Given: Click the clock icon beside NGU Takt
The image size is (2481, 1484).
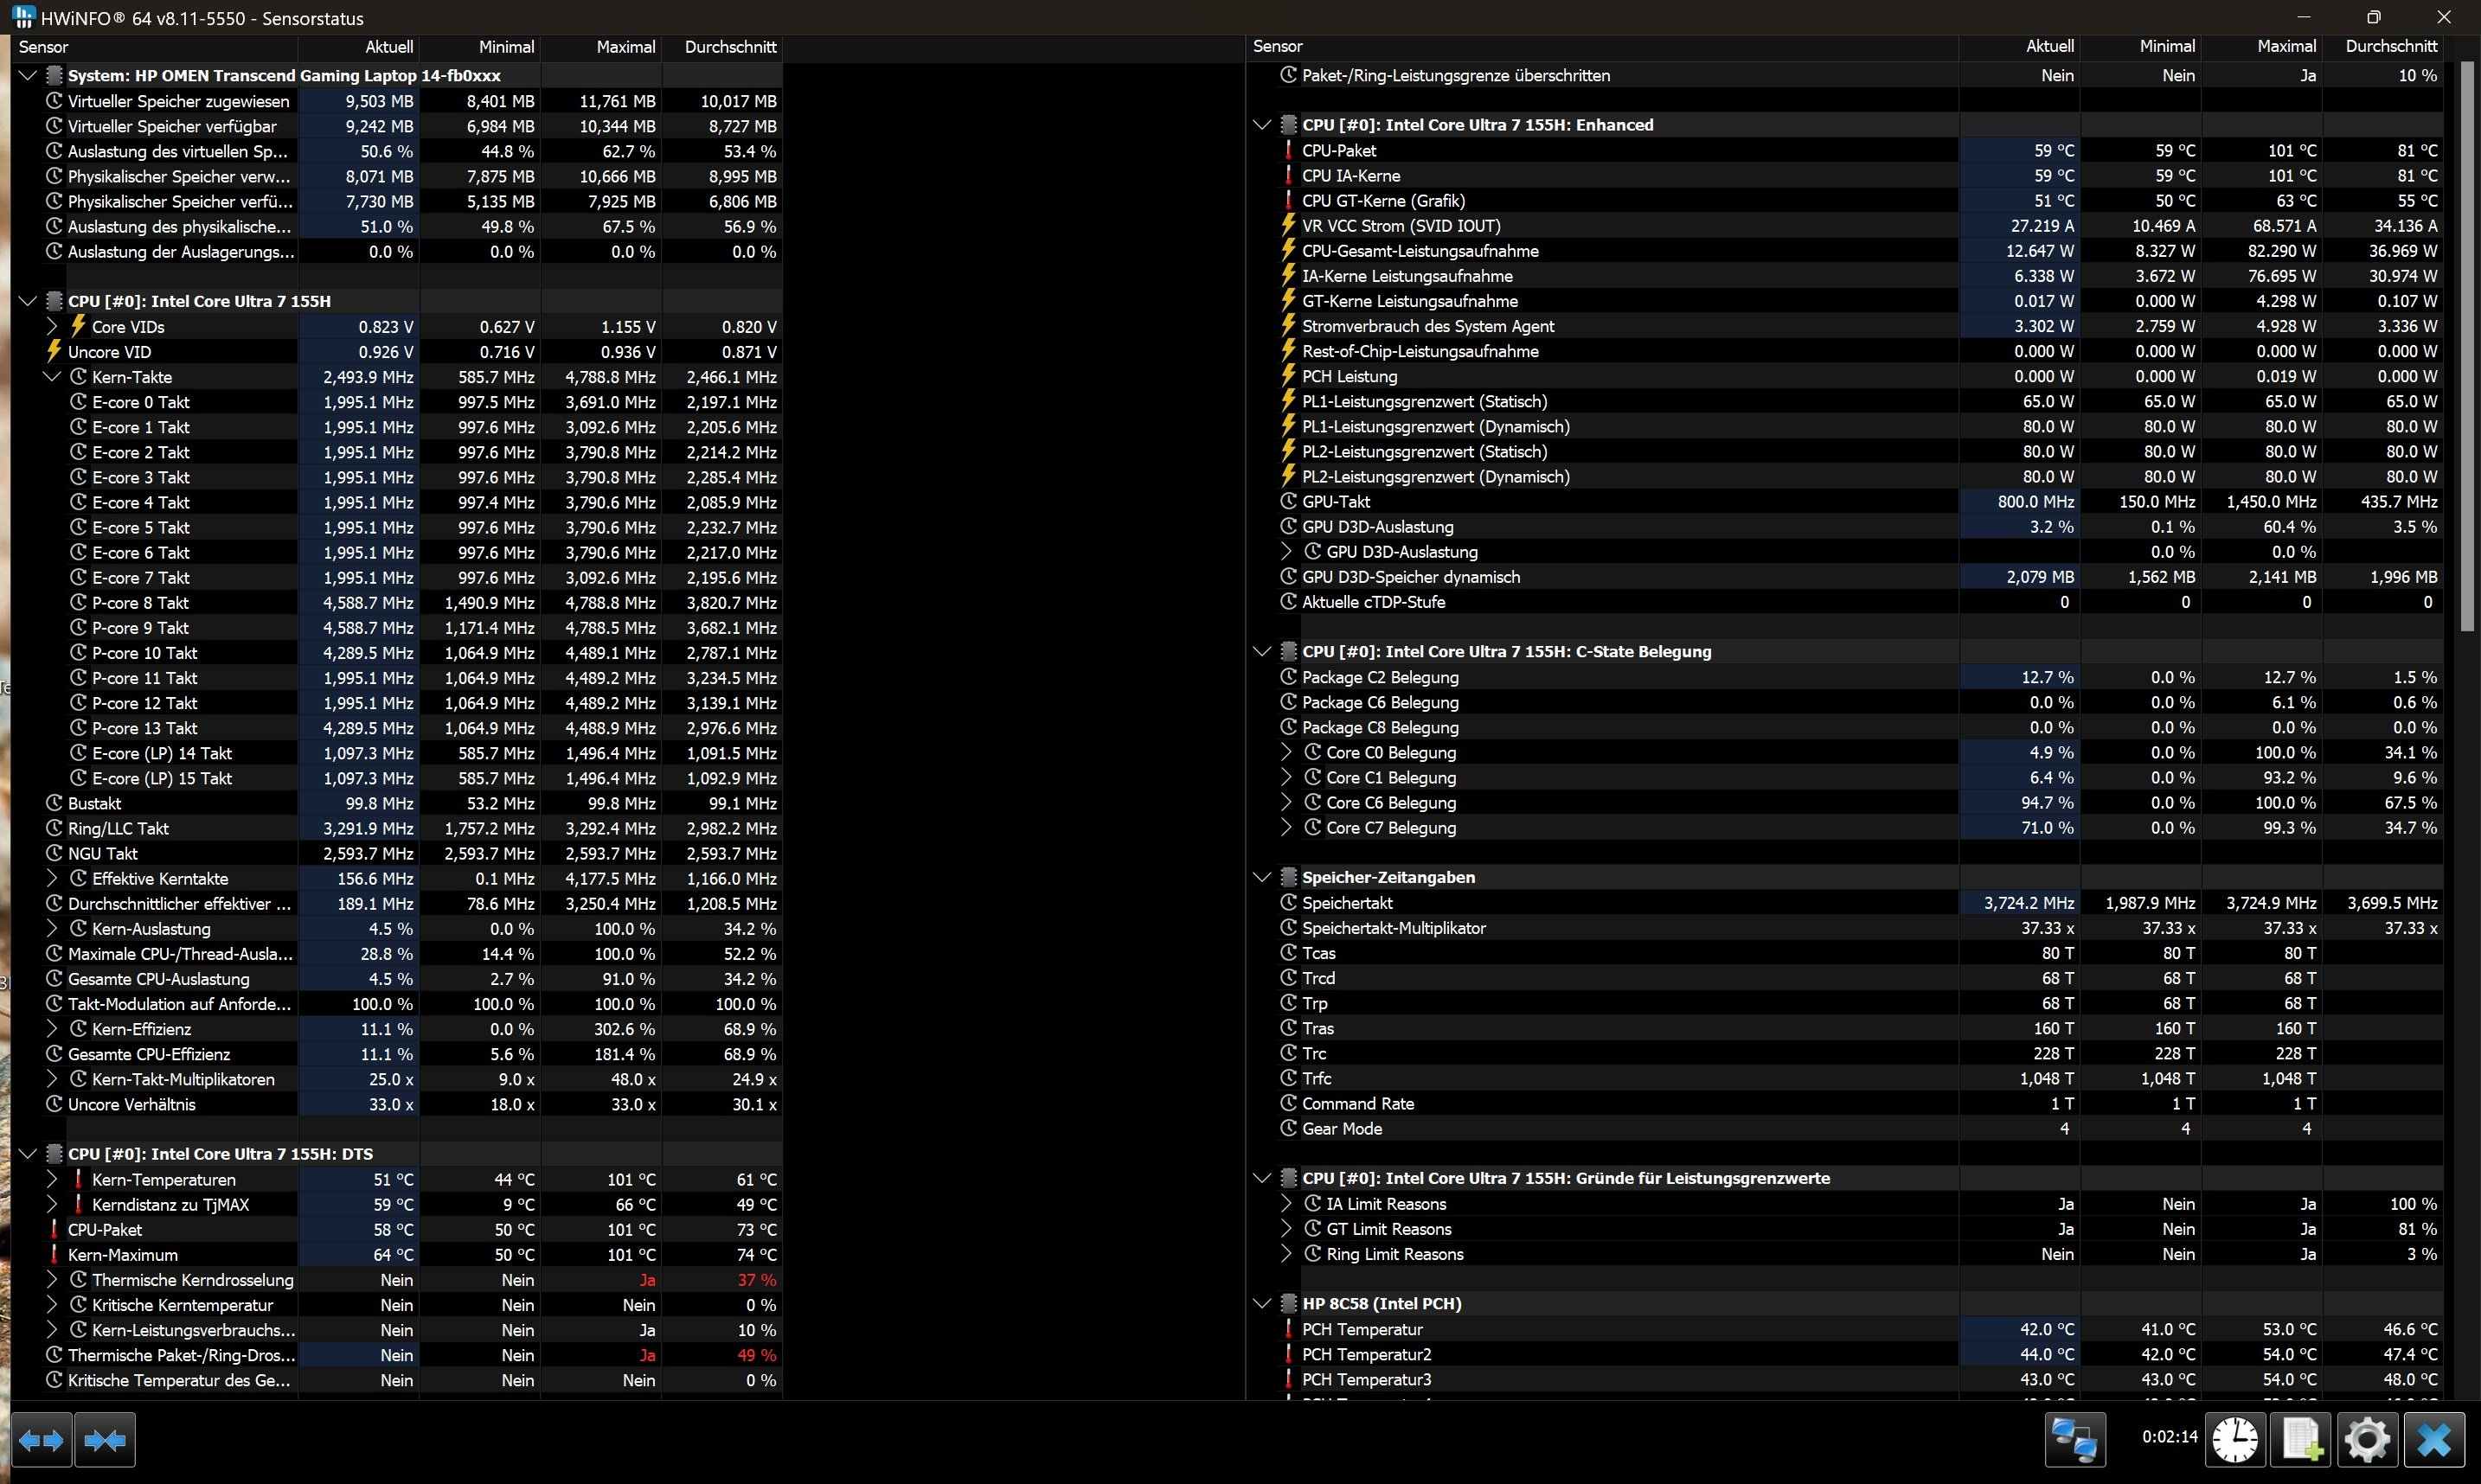Looking at the screenshot, I should tap(54, 853).
